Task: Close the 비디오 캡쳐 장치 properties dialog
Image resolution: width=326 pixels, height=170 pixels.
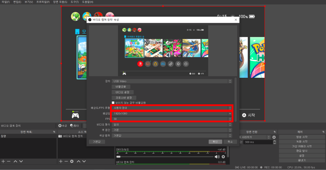Action: (236, 20)
